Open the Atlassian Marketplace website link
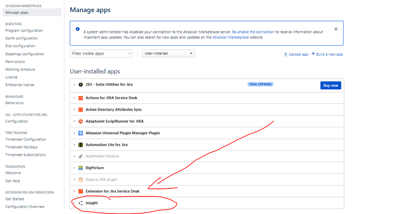This screenshot has height=214, width=412. pos(231,37)
